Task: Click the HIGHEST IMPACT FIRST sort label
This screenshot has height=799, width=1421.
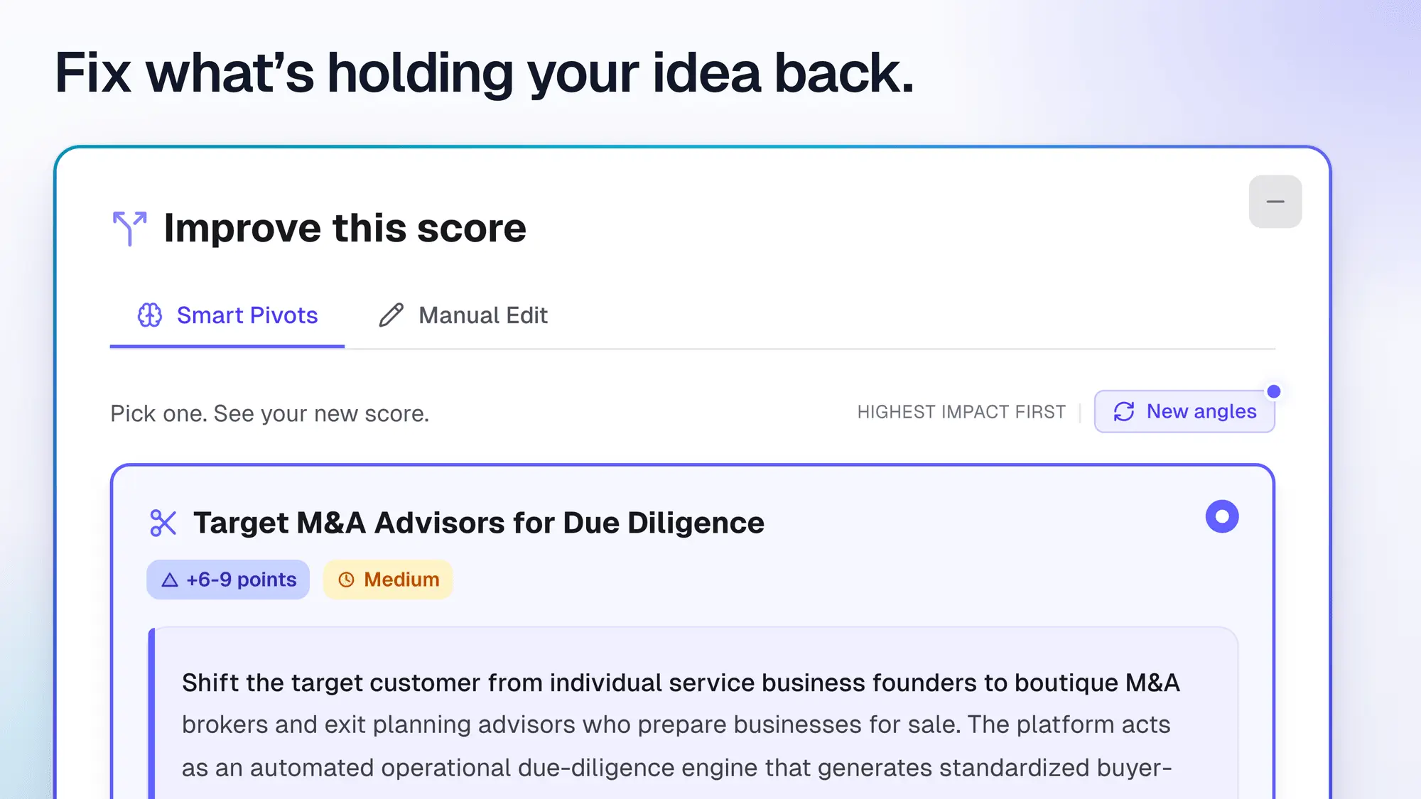Action: pos(961,412)
